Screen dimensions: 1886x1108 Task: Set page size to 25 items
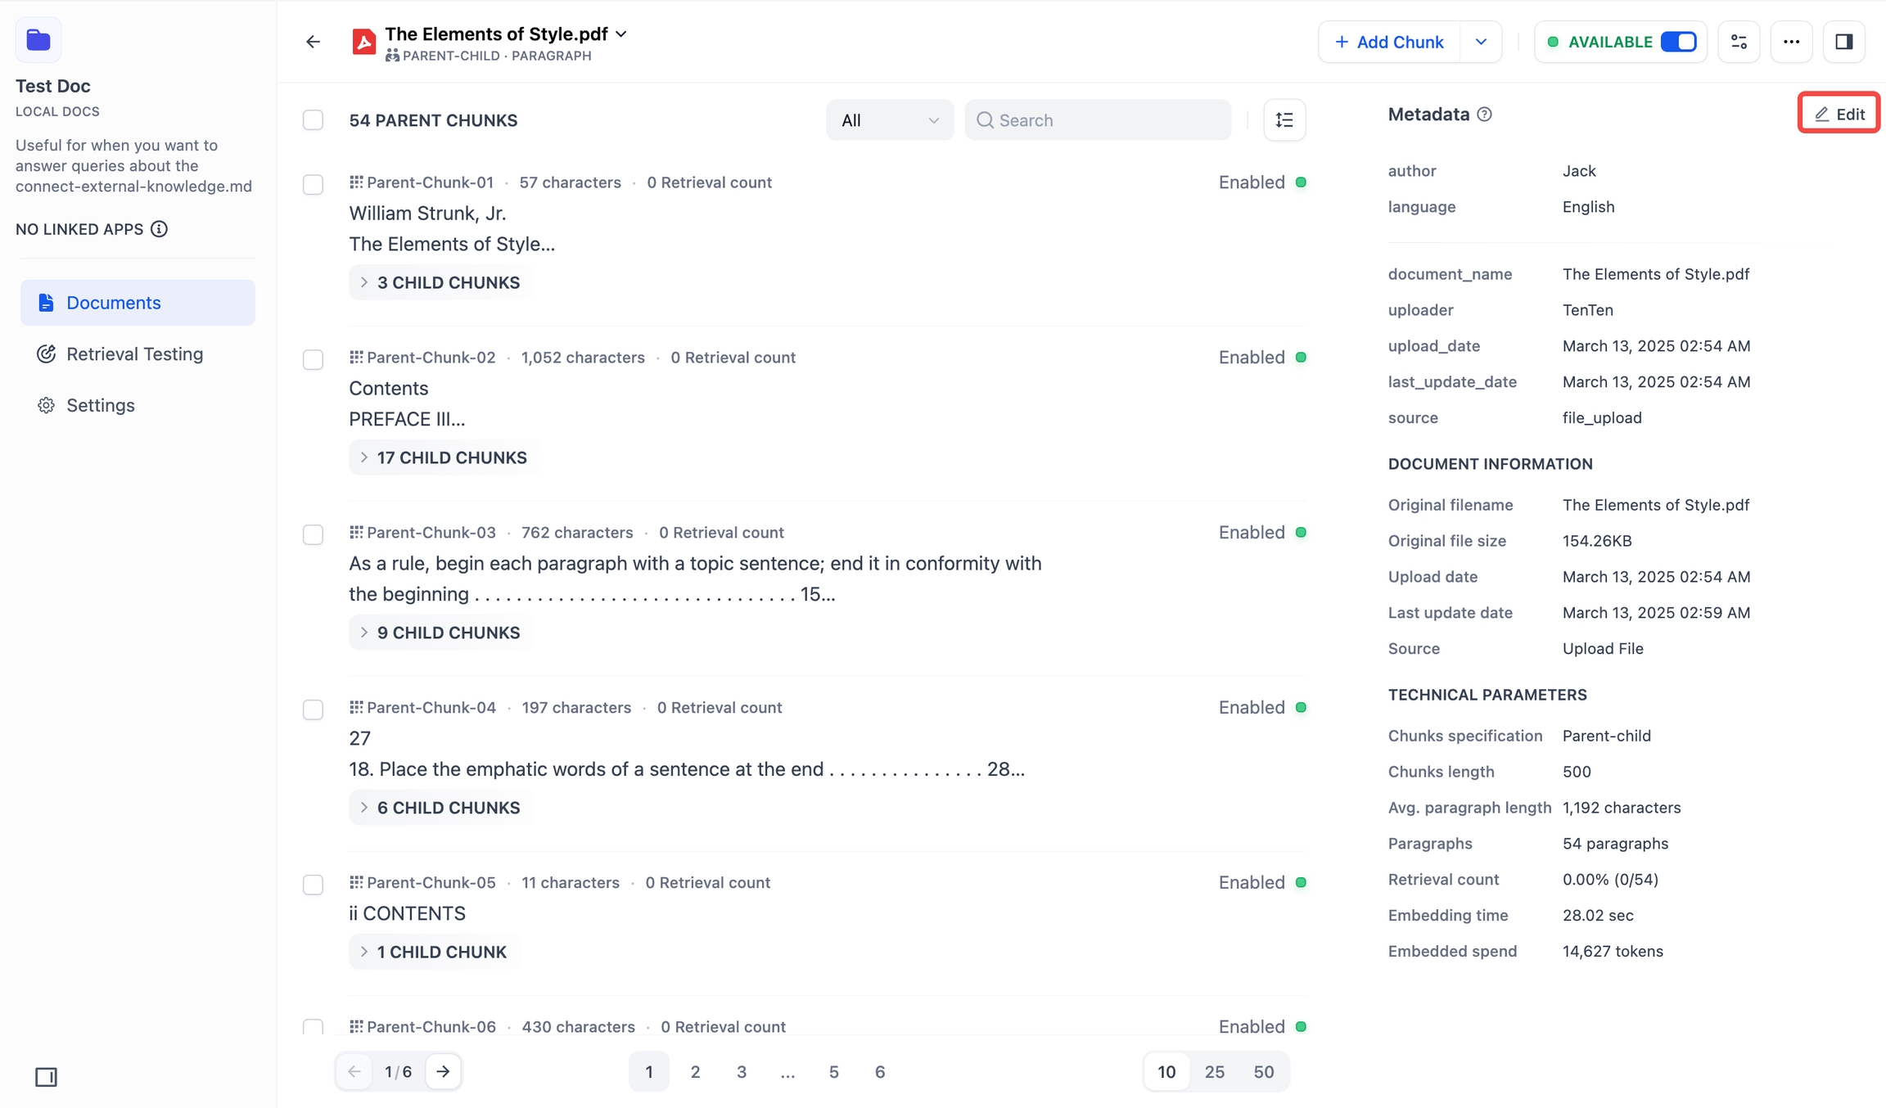click(1214, 1072)
